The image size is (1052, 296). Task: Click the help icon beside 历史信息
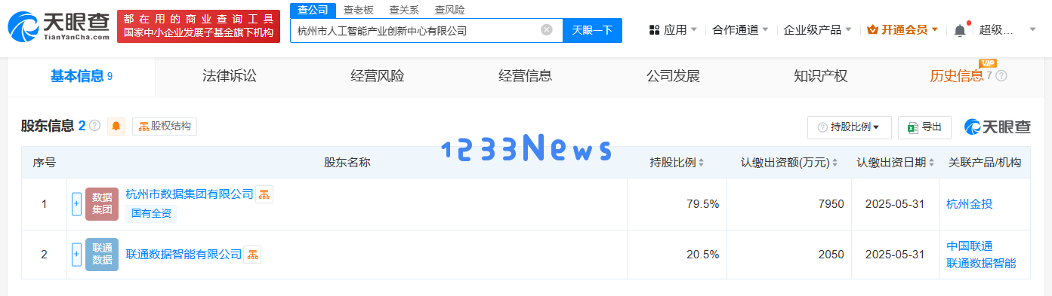[x=1001, y=76]
